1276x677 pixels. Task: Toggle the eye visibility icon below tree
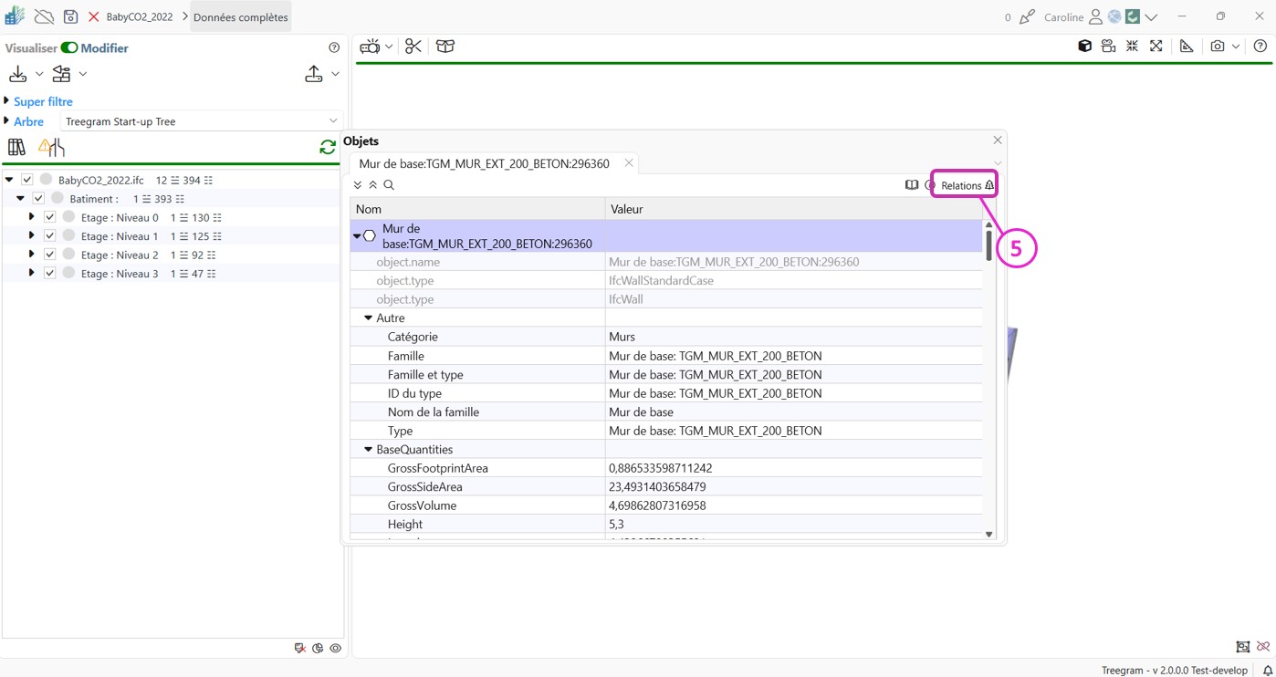tap(336, 649)
